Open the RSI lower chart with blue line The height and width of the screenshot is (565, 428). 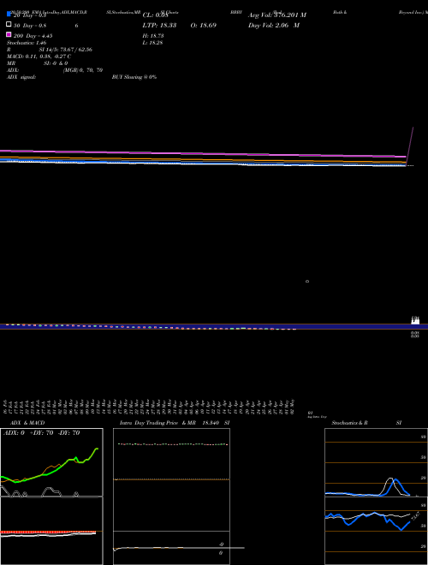(x=376, y=531)
